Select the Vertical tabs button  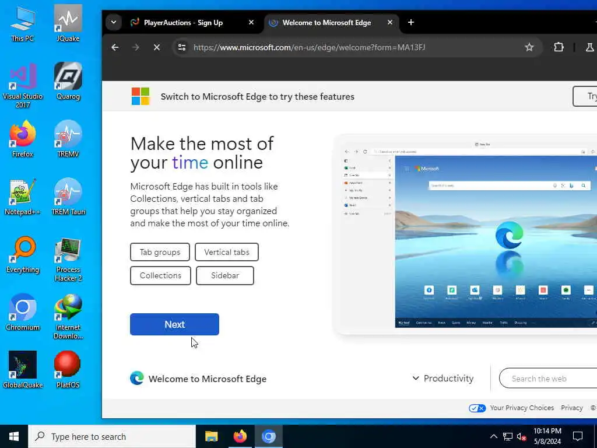tap(227, 252)
